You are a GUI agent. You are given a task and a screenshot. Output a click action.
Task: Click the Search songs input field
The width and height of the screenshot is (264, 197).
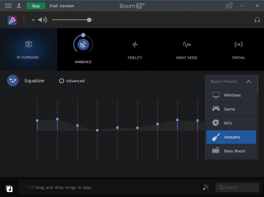pyautogui.click(x=237, y=188)
